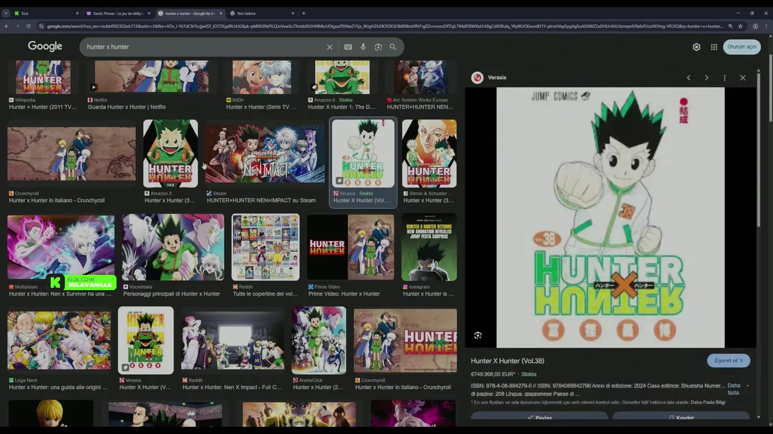The height and width of the screenshot is (434, 773).
Task: Open the browser profile icon
Action: click(755, 26)
